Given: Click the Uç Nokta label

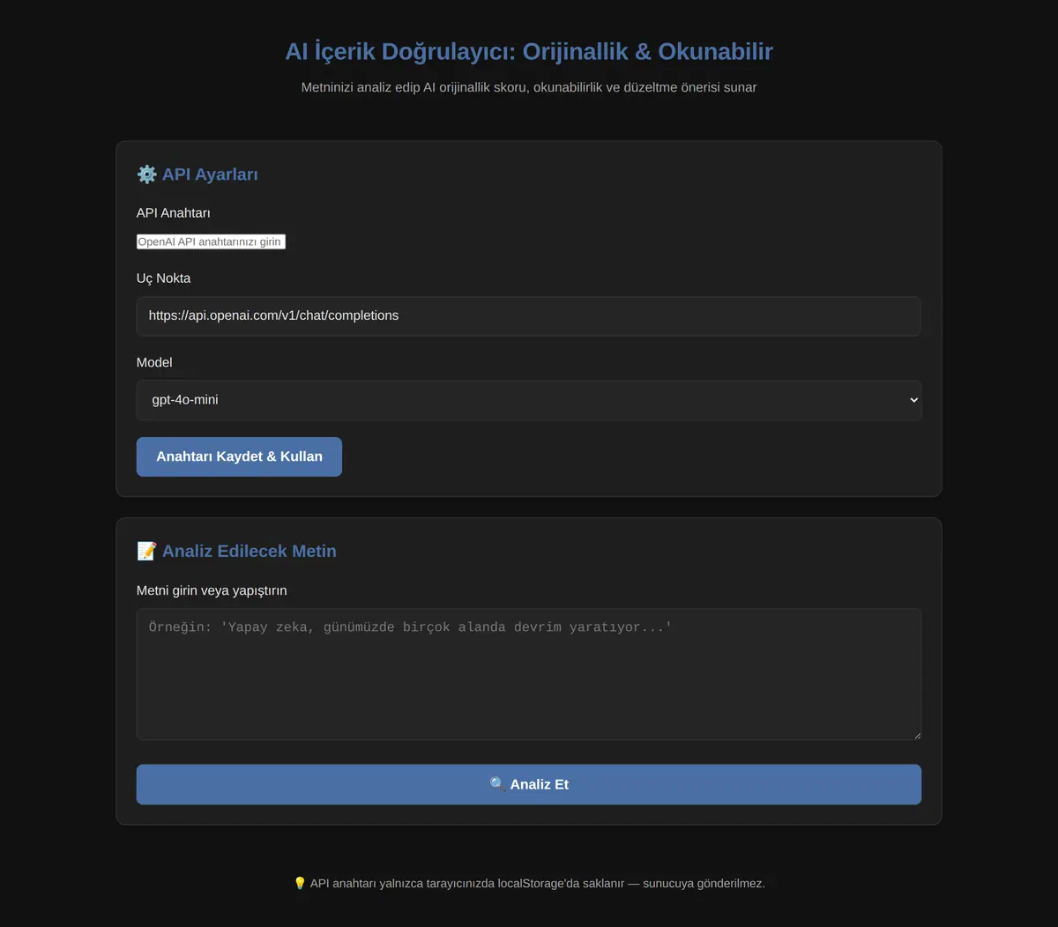Looking at the screenshot, I should pos(163,278).
